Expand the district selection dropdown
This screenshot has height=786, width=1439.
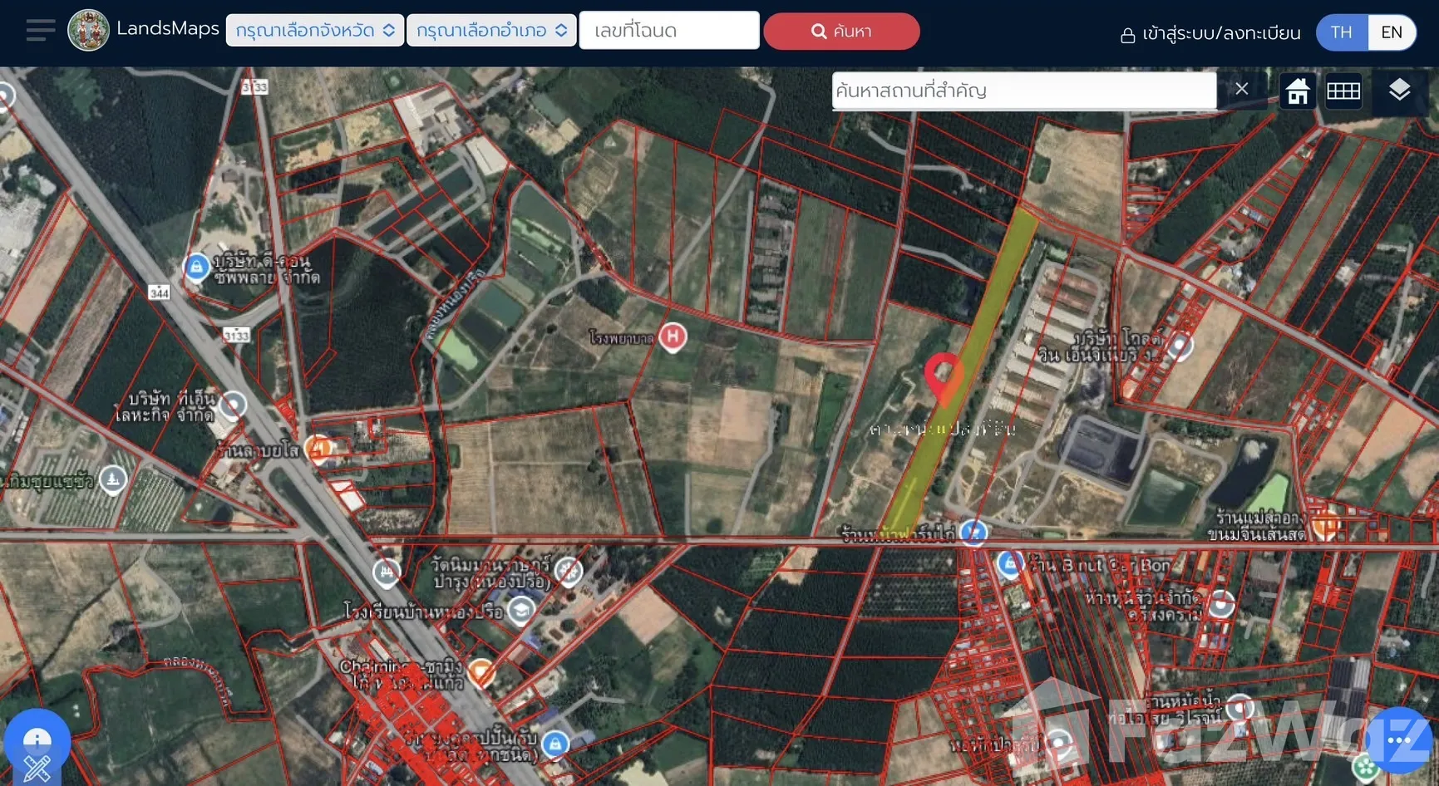click(491, 31)
